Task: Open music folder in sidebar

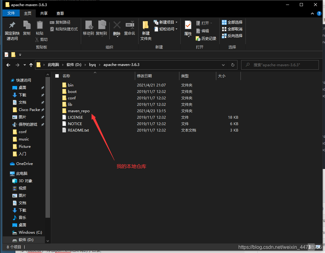Action: click(x=21, y=139)
